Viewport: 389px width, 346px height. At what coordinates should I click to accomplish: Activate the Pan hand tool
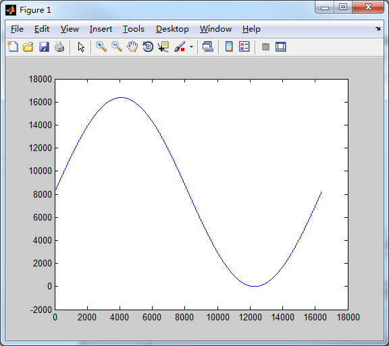tap(132, 47)
